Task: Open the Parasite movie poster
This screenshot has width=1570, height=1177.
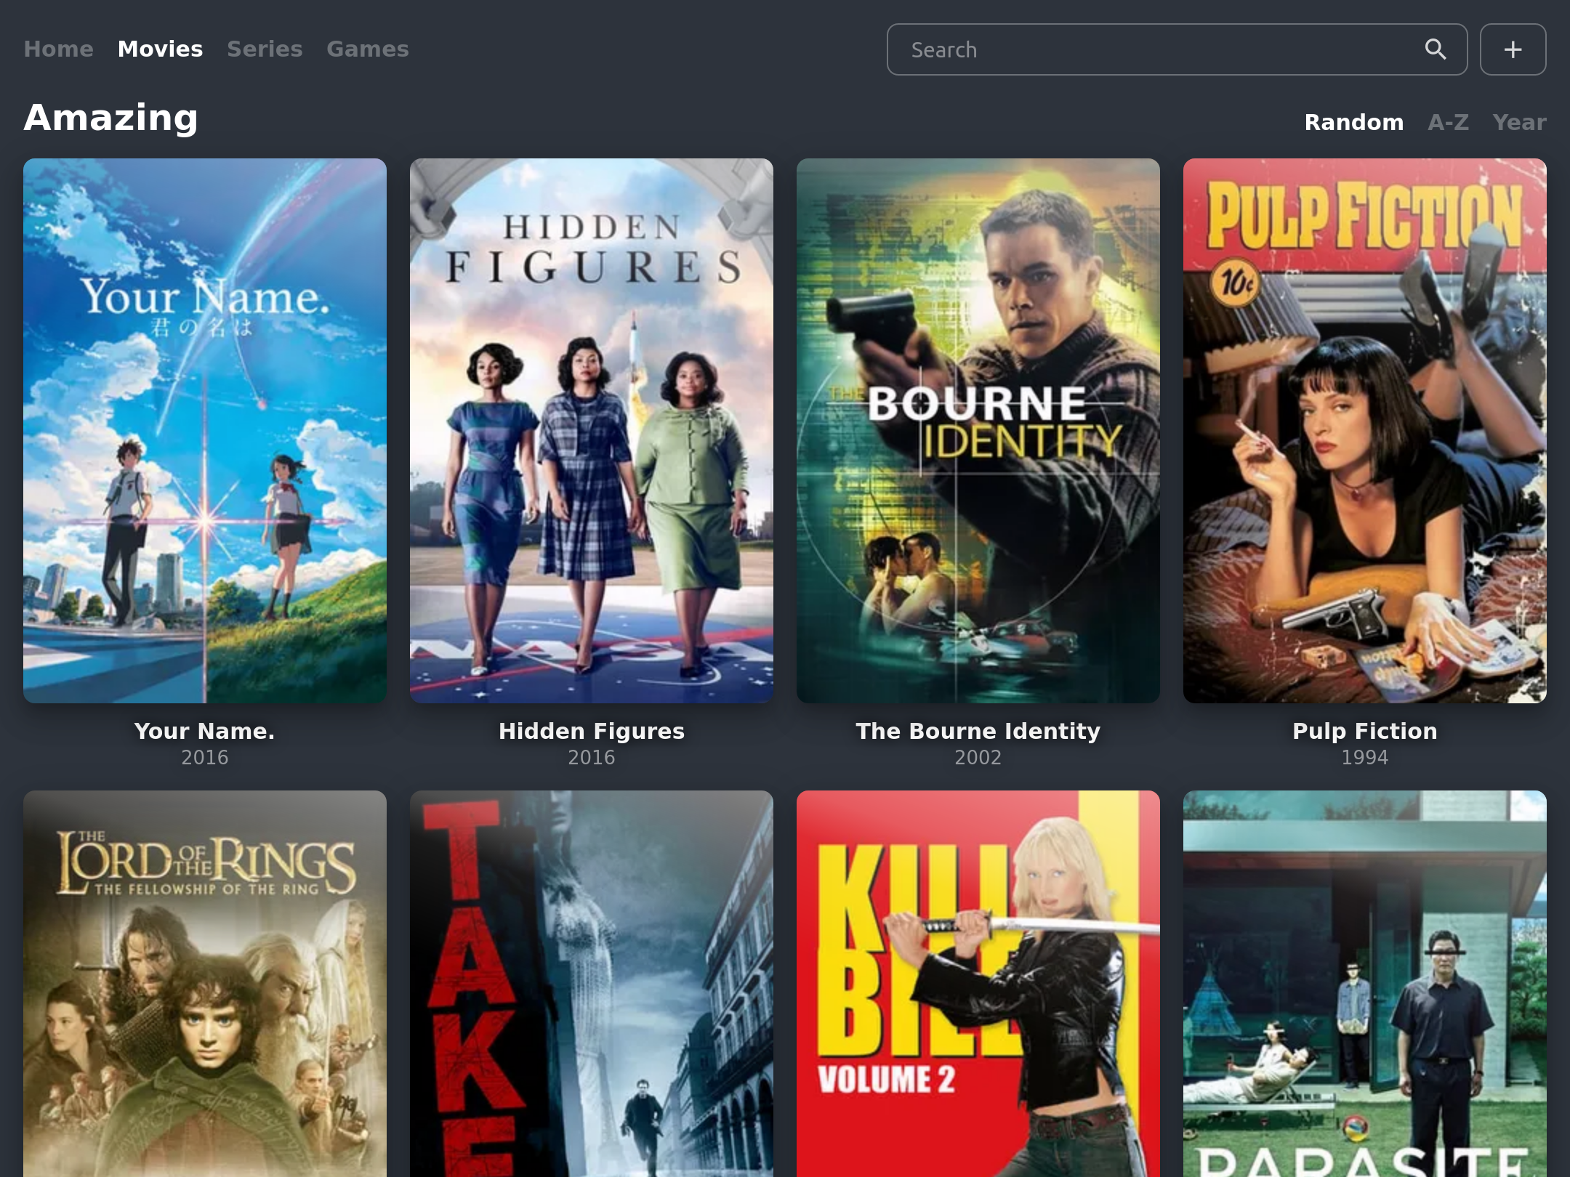Action: (1365, 984)
